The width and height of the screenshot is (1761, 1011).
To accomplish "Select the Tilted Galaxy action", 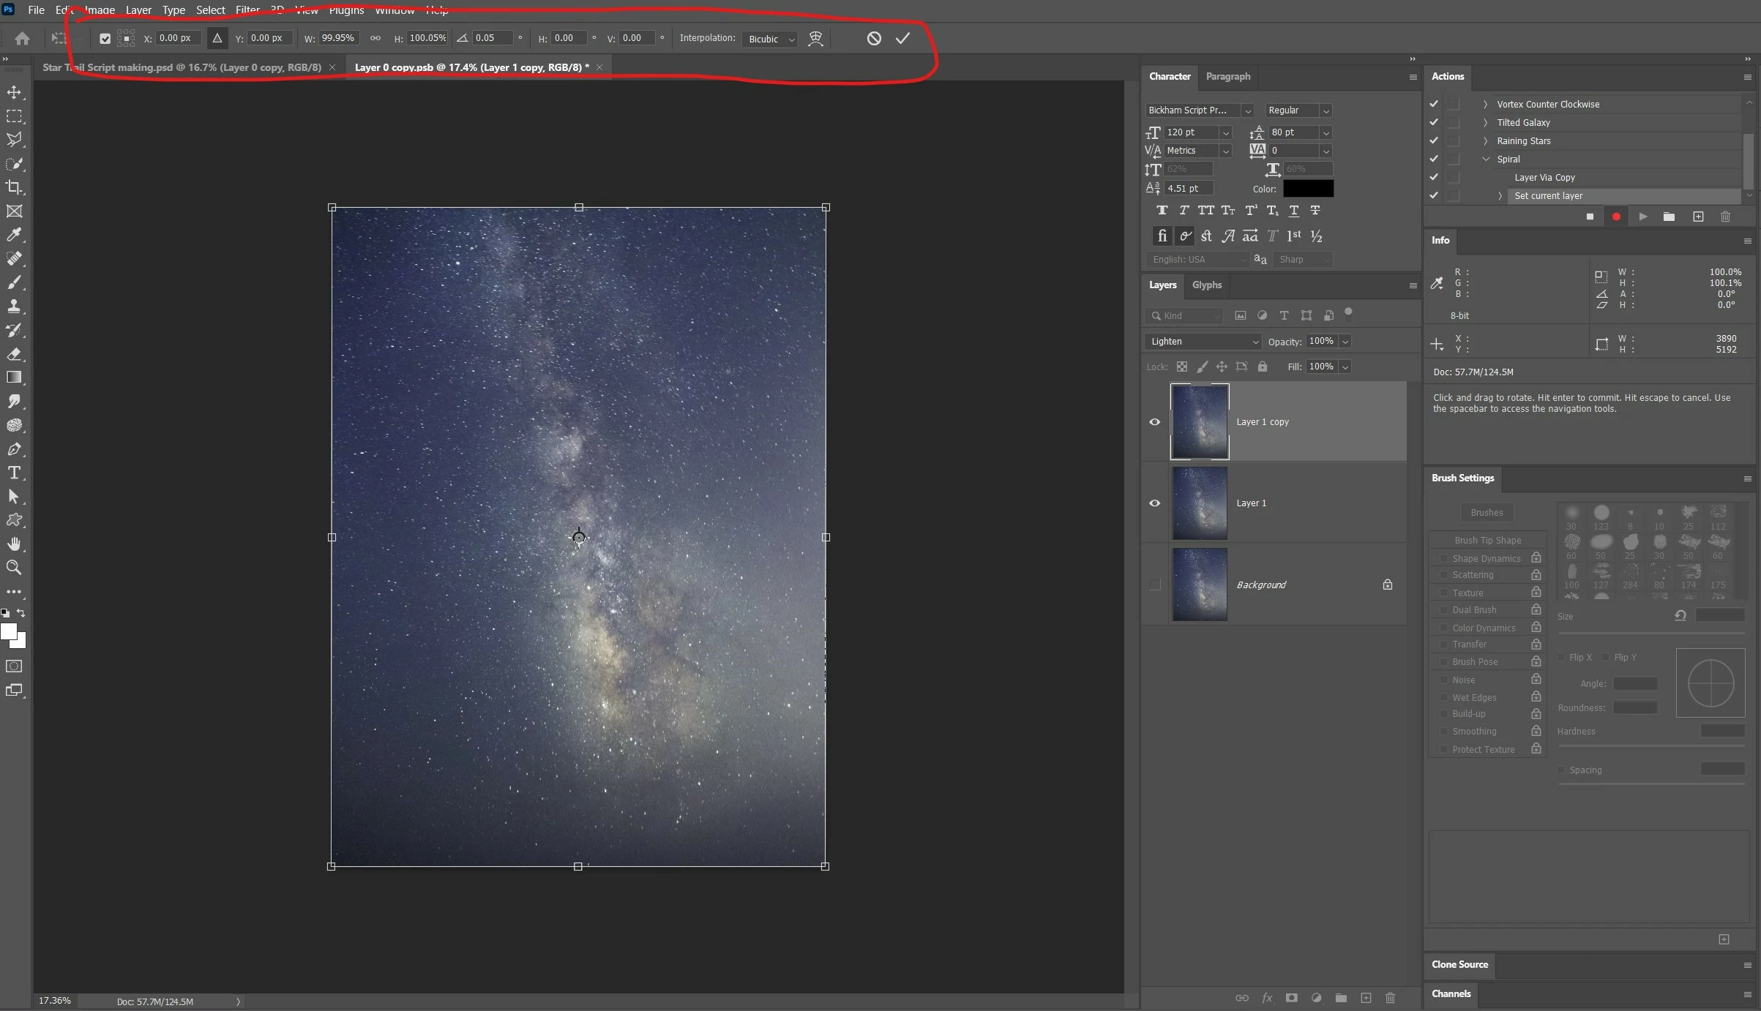I will (x=1523, y=122).
